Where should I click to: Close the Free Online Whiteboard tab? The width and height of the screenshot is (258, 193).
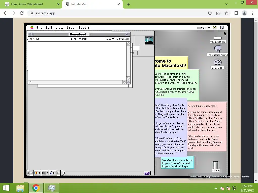click(x=58, y=4)
